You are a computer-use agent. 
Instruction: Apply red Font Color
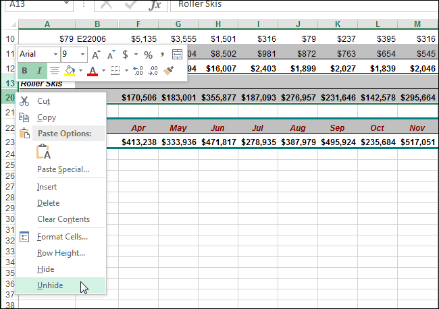93,71
